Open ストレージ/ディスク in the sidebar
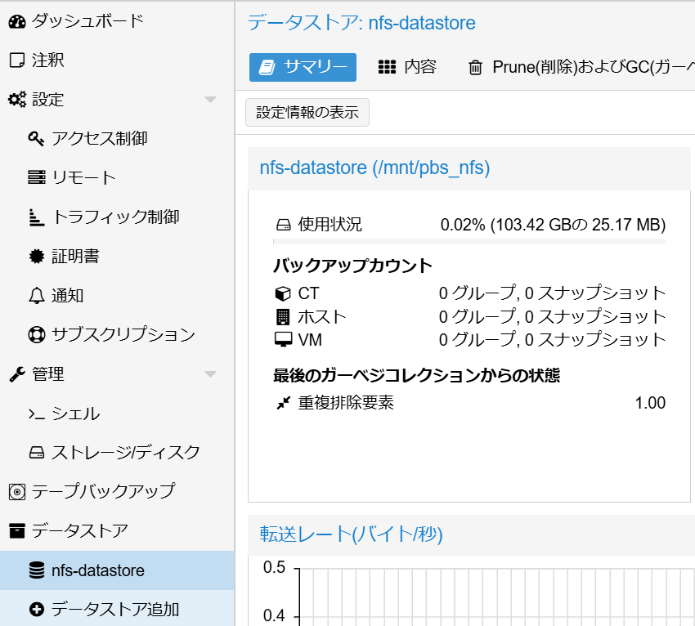This screenshot has width=695, height=626. (x=117, y=453)
